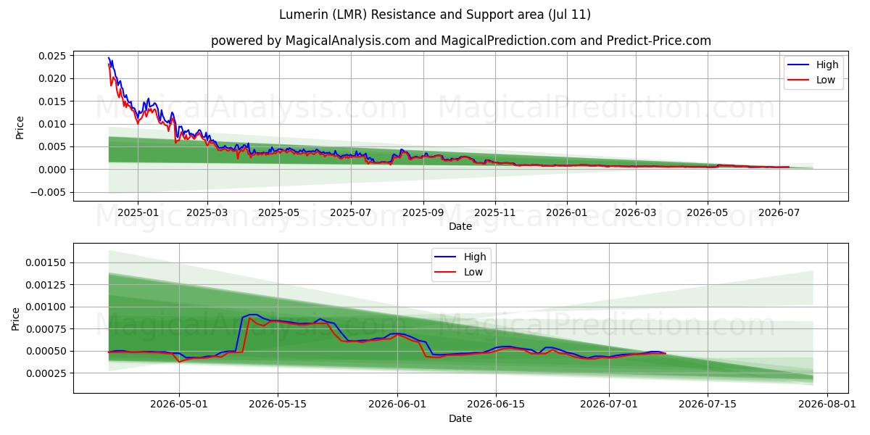Click the 'Date' axis label under top chart
Screen dimensions: 870x435
pos(460,226)
